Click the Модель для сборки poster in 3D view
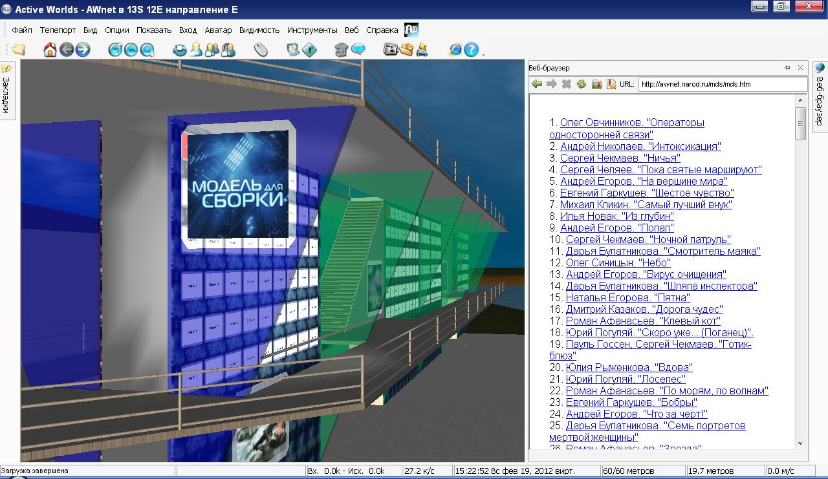This screenshot has width=828, height=479. click(238, 183)
